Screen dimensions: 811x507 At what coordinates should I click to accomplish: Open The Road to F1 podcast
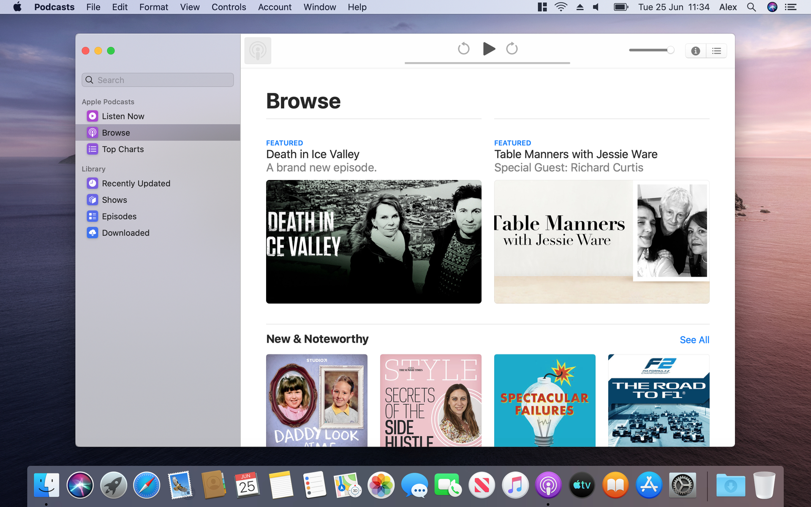pyautogui.click(x=659, y=401)
